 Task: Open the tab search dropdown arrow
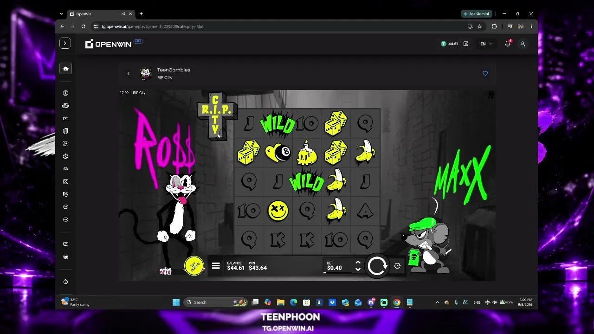tap(61, 14)
